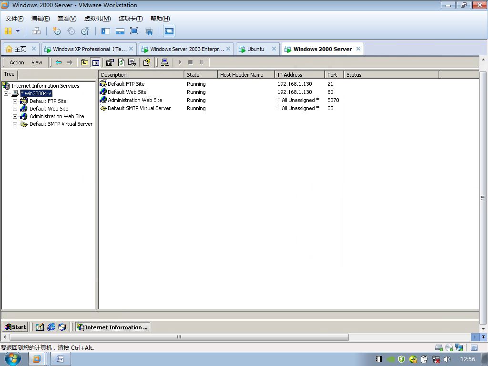Toggle the show/hide console tree button
The width and height of the screenshot is (488, 366).
pos(95,62)
